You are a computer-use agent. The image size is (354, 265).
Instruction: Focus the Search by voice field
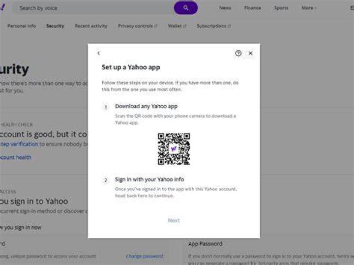click(x=92, y=8)
